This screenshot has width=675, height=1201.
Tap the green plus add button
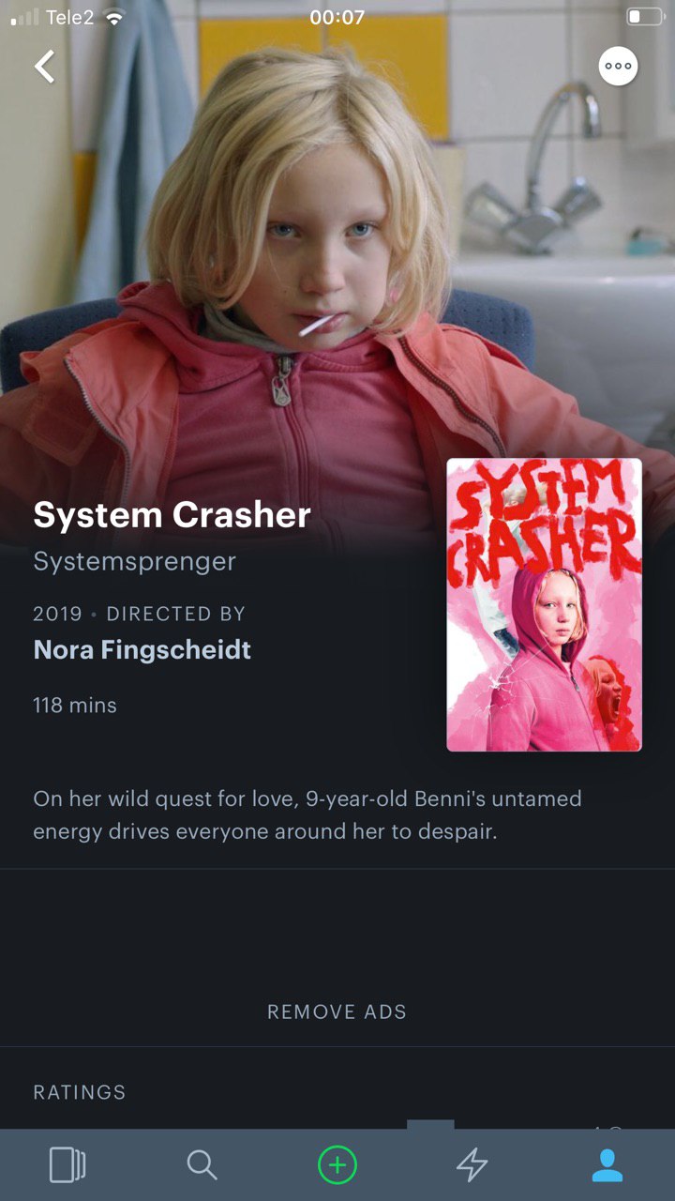pos(337,1165)
